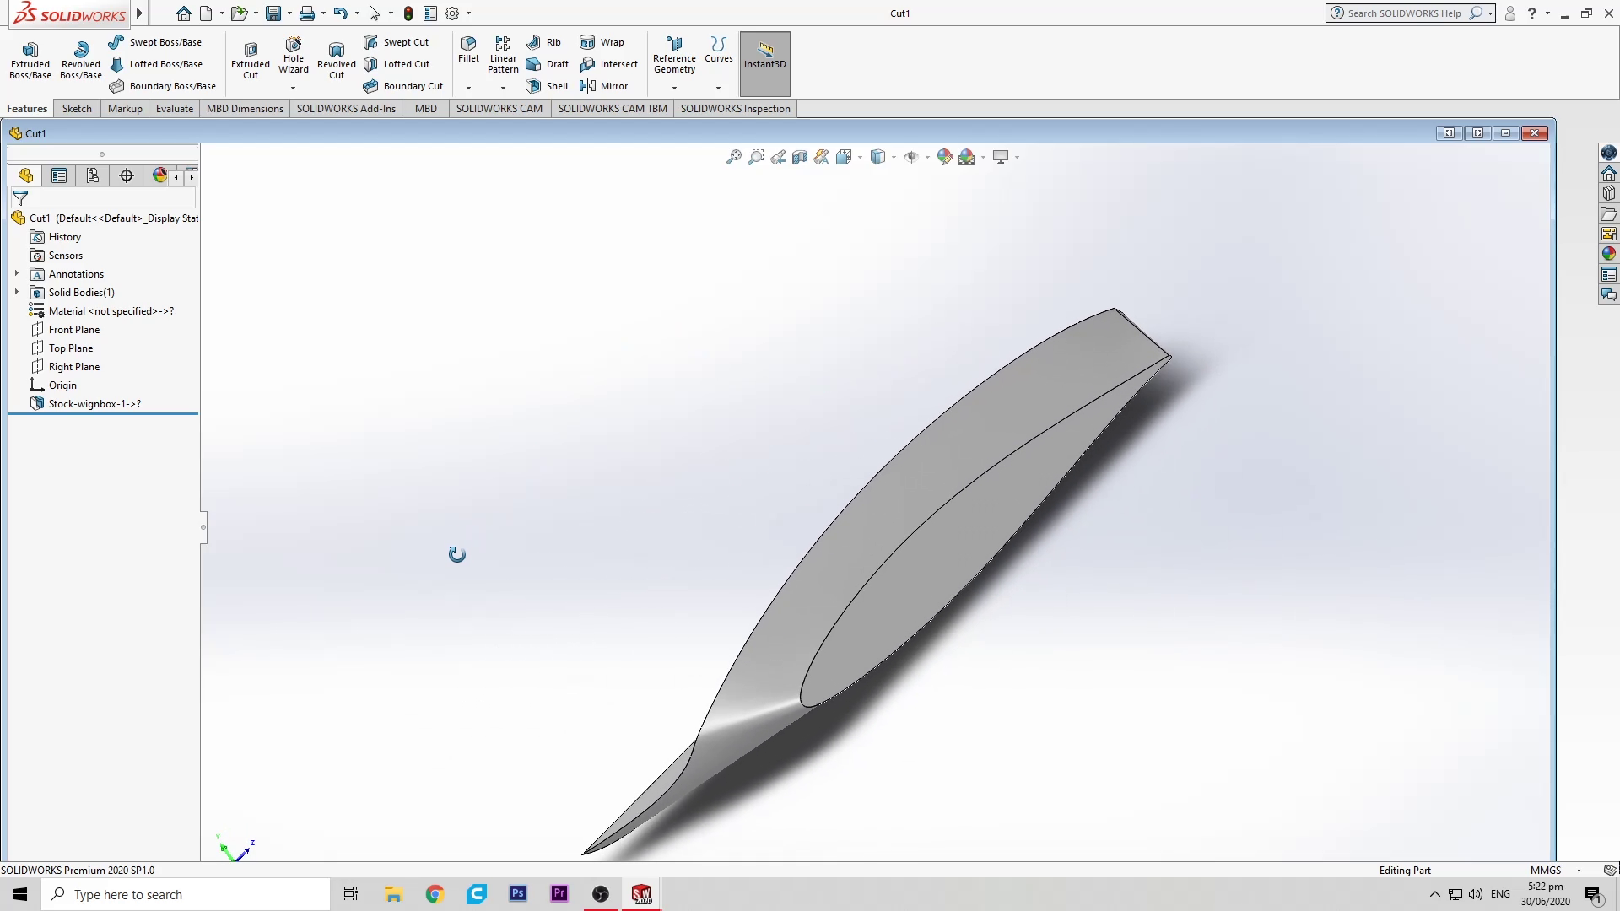Activate the Revolved Cut tool
Image resolution: width=1620 pixels, height=911 pixels.
pyautogui.click(x=337, y=60)
